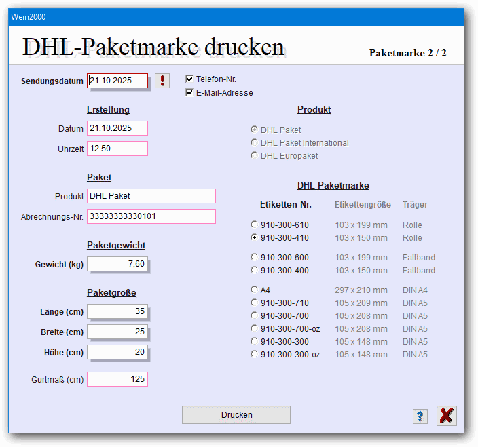Close the dialog with the red X icon
Image resolution: width=478 pixels, height=447 pixels.
[x=446, y=416]
